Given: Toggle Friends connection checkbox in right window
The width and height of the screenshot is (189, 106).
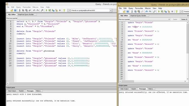Looking at the screenshot, I should (x=183, y=11).
